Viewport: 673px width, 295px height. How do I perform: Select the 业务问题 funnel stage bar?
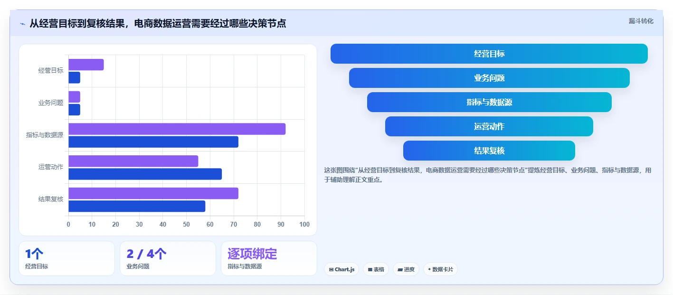(489, 78)
